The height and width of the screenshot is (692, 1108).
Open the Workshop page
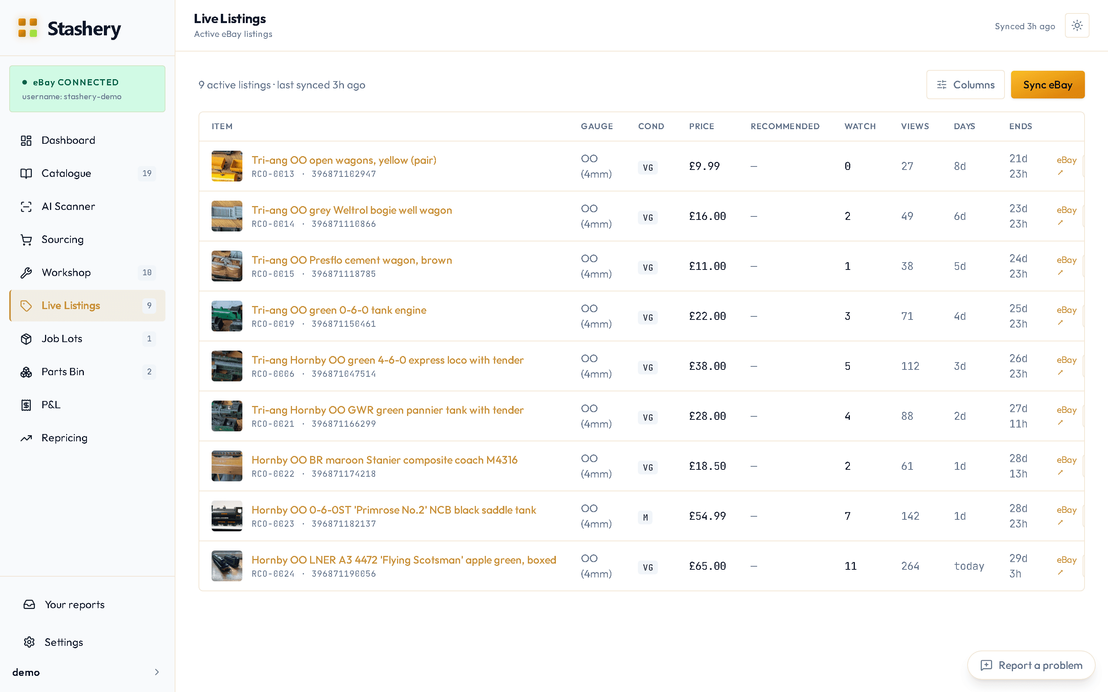point(87,273)
